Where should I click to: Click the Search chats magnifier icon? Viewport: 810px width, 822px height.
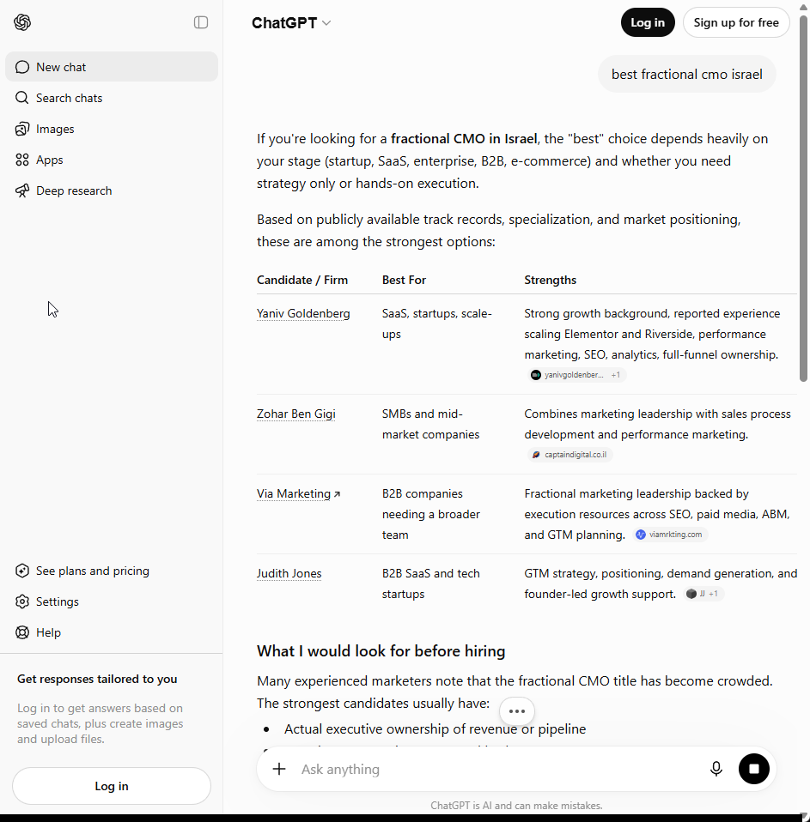[x=22, y=98]
